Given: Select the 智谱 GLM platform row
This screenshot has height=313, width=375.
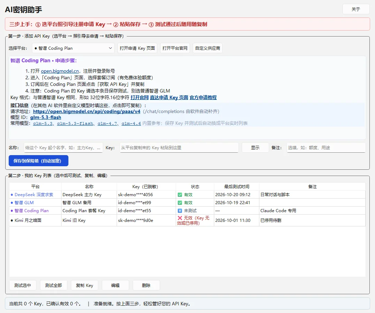Looking at the screenshot, I should 187,203.
